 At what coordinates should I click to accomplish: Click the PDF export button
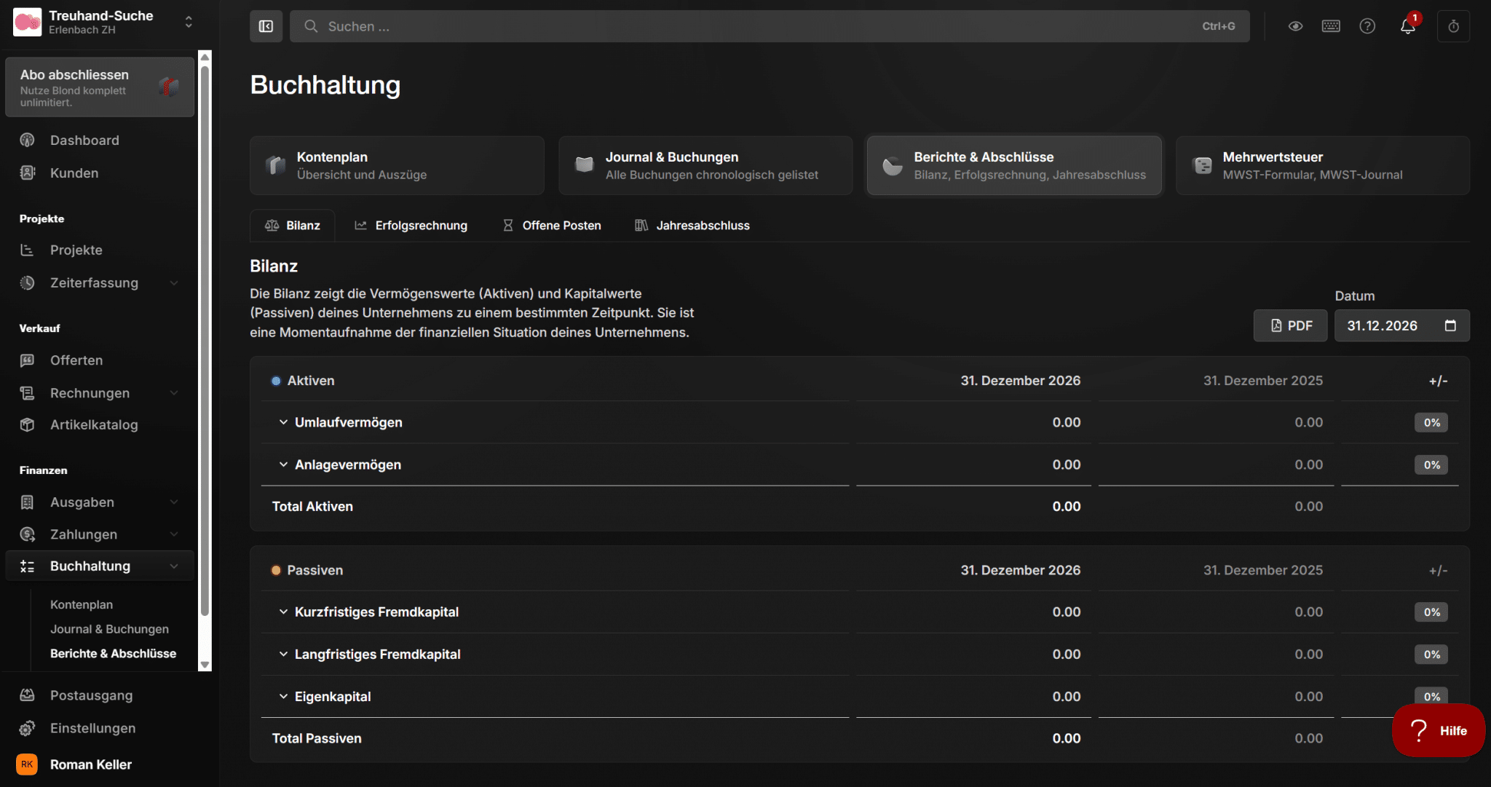(1290, 325)
